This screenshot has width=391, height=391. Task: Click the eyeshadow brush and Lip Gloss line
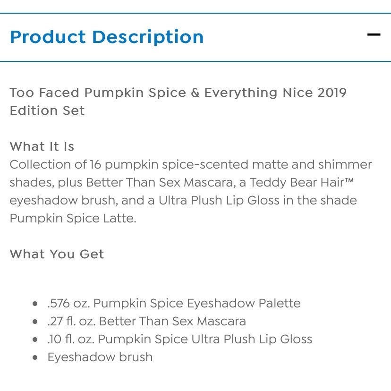[x=183, y=201]
